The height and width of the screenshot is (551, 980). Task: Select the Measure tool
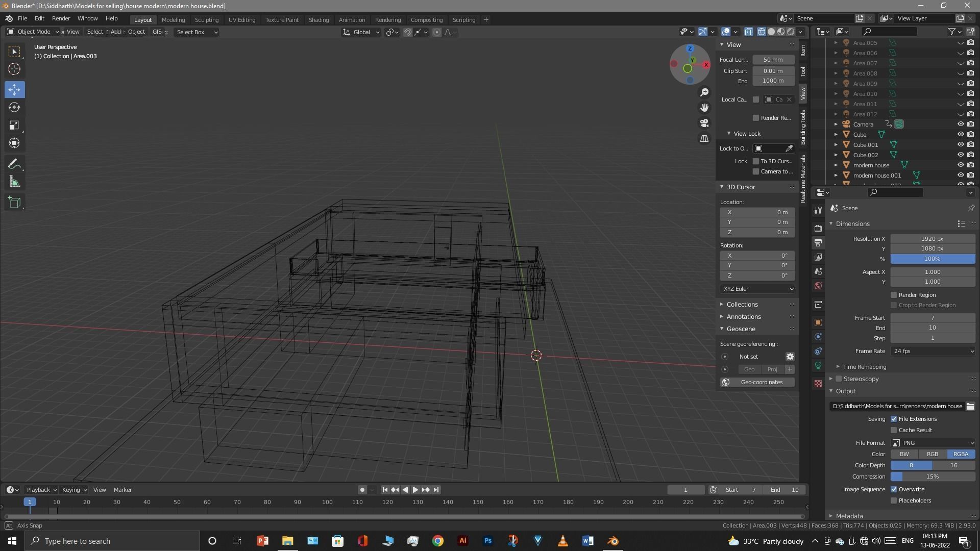14,182
